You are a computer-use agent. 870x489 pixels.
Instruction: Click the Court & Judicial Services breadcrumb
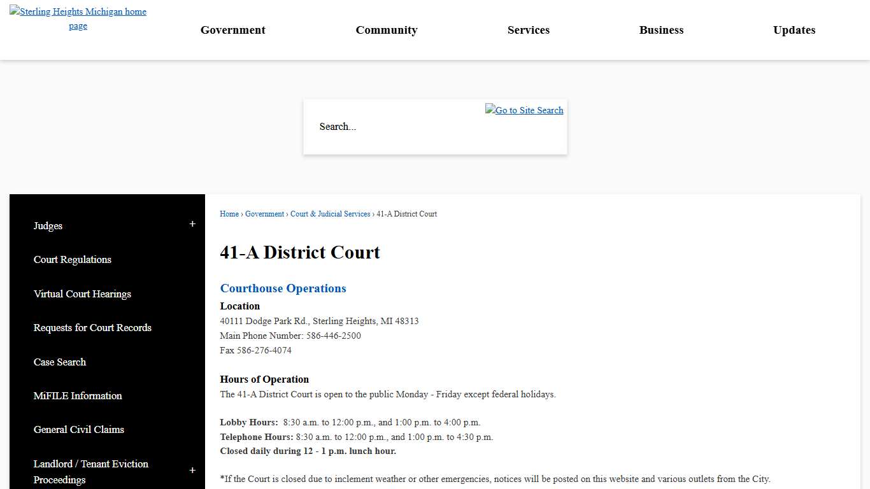pos(330,214)
